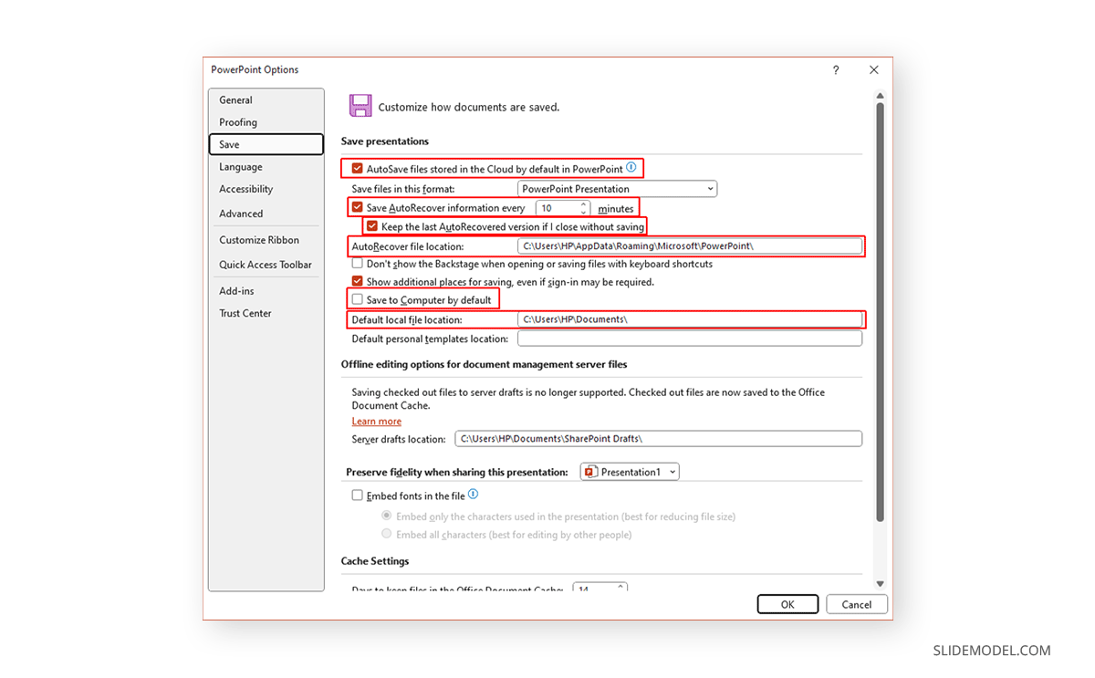Click the scrollbar up arrow

(x=881, y=95)
